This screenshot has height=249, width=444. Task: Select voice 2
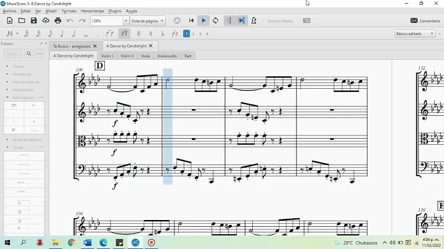coord(193,34)
